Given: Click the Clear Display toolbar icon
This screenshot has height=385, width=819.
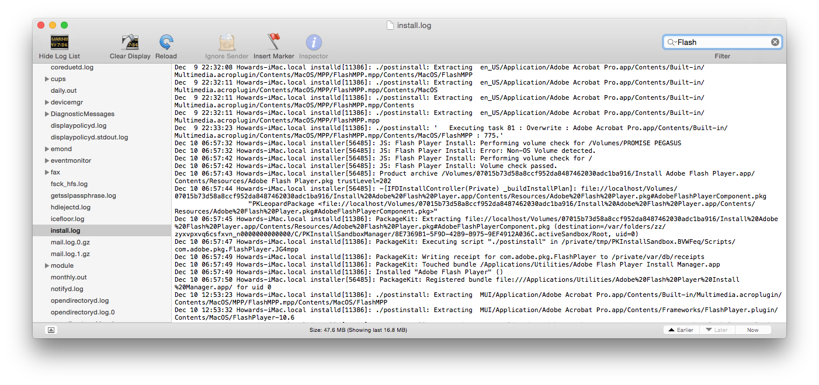Looking at the screenshot, I should (130, 42).
